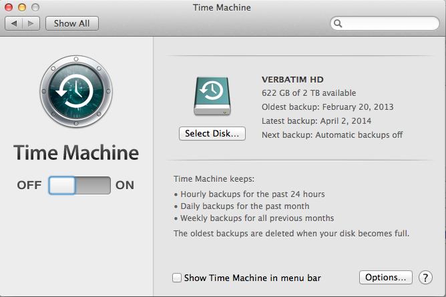
Task: Click 'Weekly backups for all previous months'
Action: coord(257,218)
